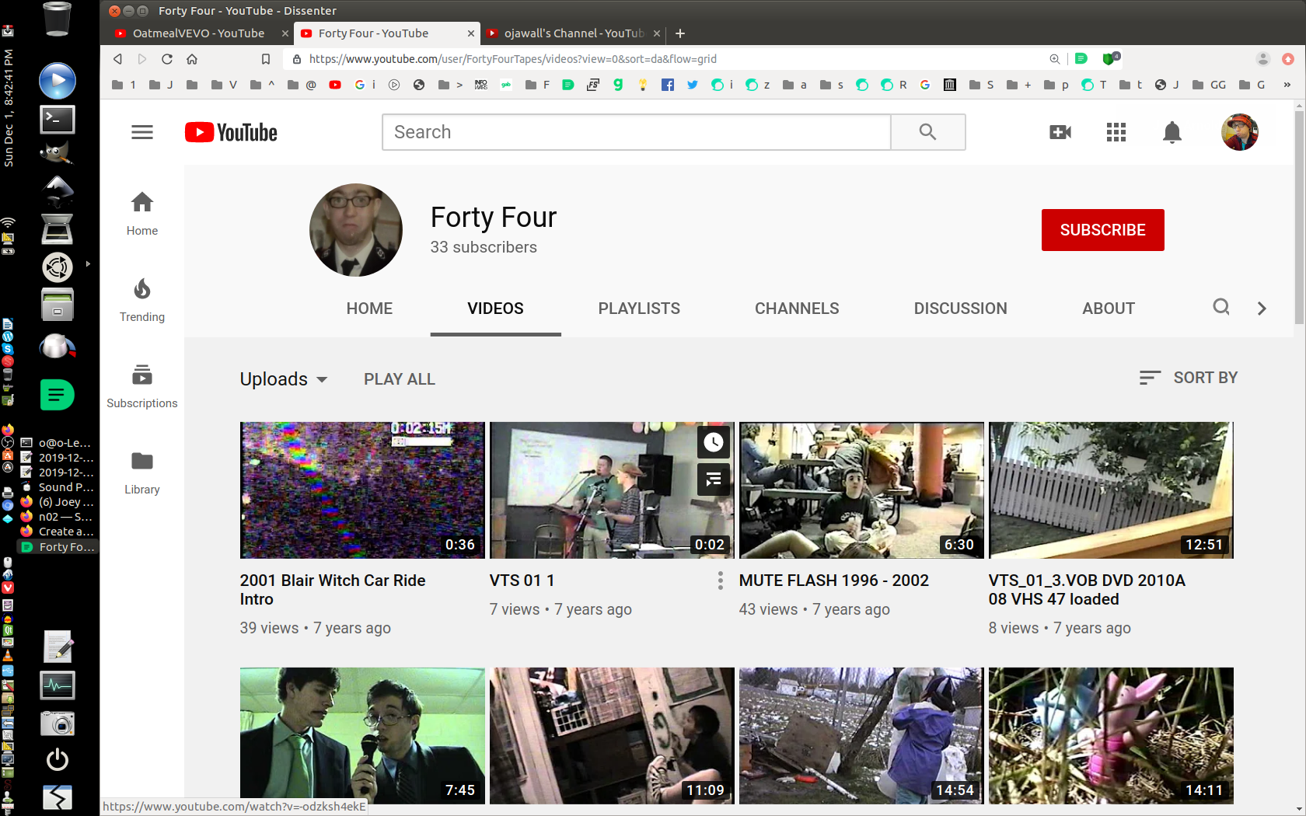The height and width of the screenshot is (816, 1306).
Task: Open a new browser tab
Action: pos(680,33)
